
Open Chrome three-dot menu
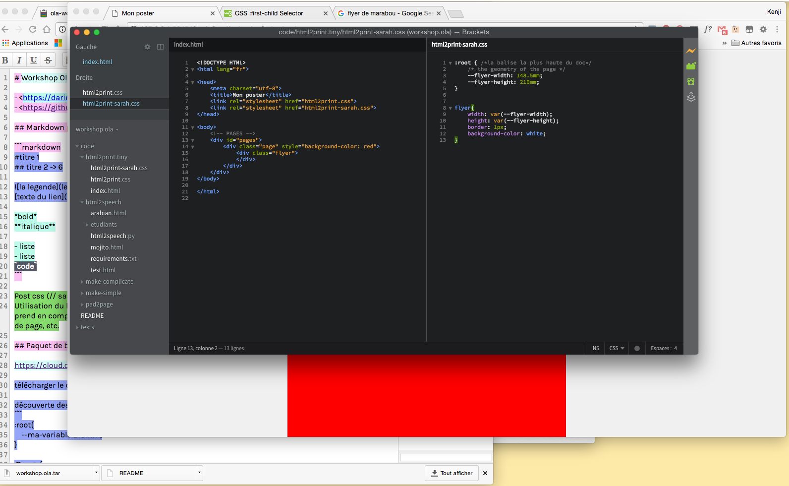(x=777, y=29)
